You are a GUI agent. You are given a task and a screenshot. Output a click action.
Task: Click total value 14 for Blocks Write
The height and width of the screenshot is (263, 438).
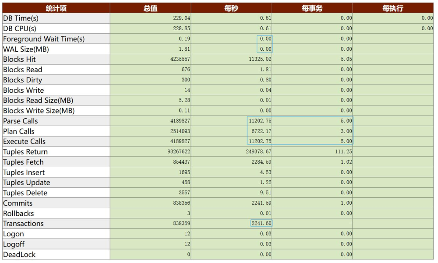[187, 90]
